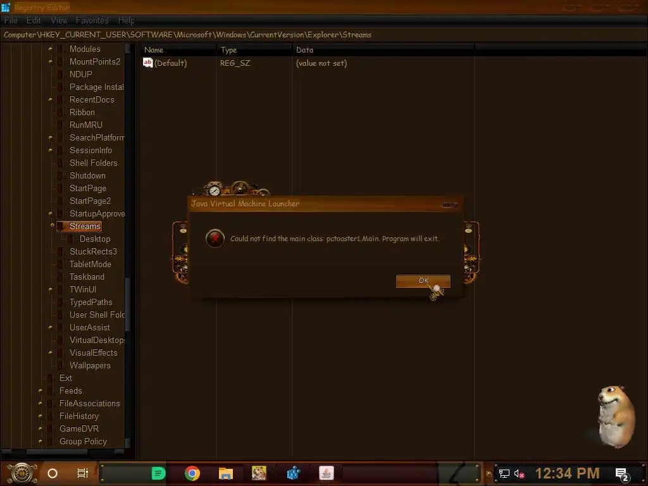Select the User Shell Folders key
648x486 pixels.
point(97,315)
